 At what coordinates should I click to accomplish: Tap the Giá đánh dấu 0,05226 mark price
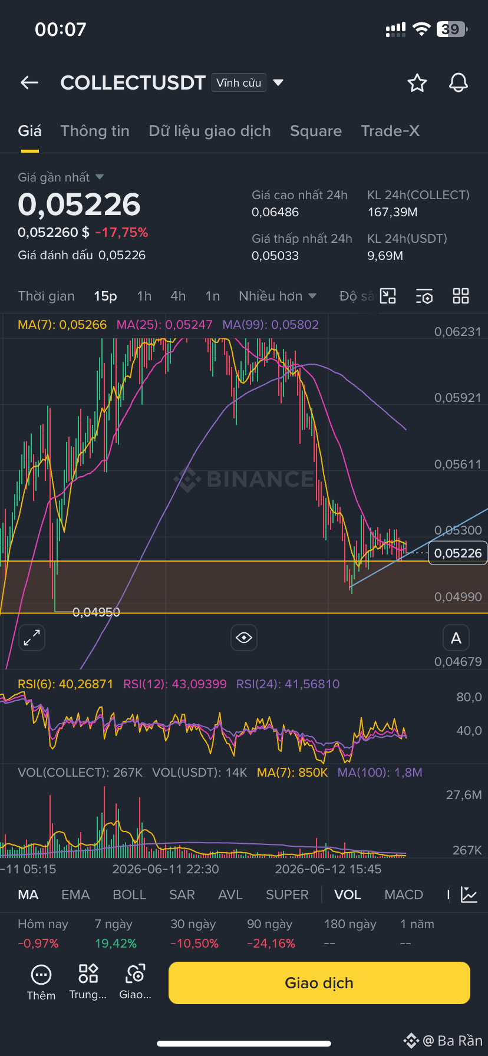(x=81, y=255)
